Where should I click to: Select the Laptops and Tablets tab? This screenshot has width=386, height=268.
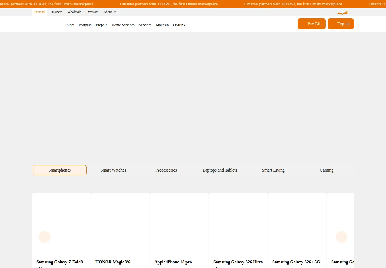220,170
